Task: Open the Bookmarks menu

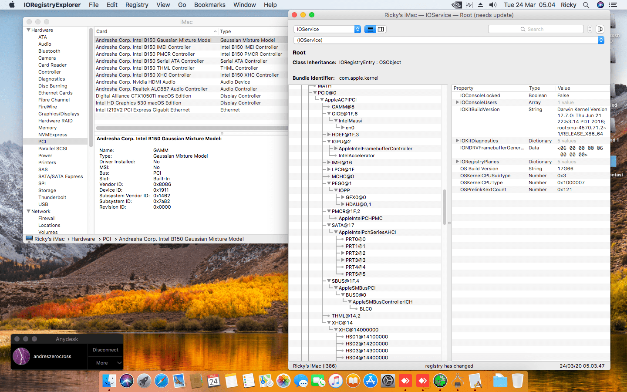Action: [x=209, y=5]
